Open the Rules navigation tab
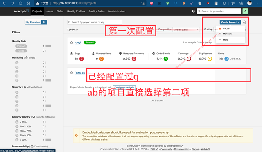This screenshot has height=152, width=262. [60, 11]
